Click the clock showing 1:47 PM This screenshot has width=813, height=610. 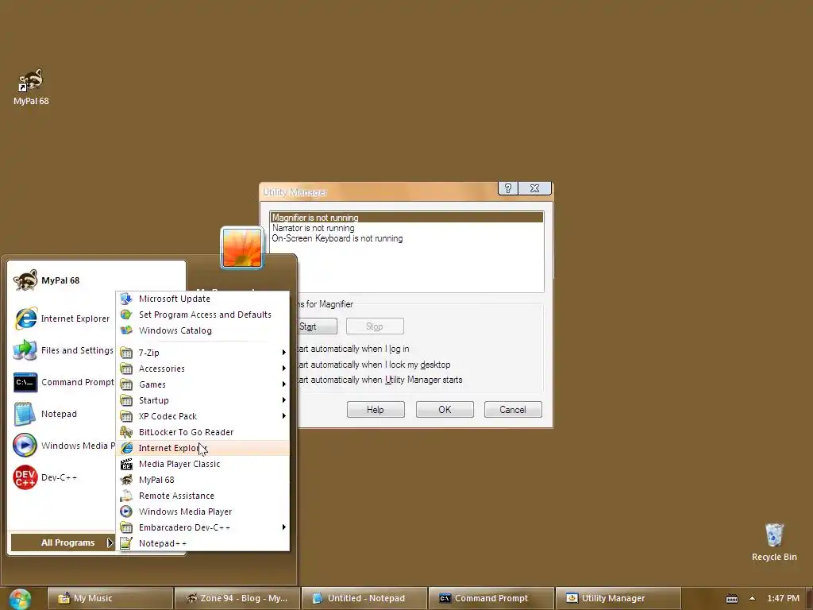tap(783, 599)
